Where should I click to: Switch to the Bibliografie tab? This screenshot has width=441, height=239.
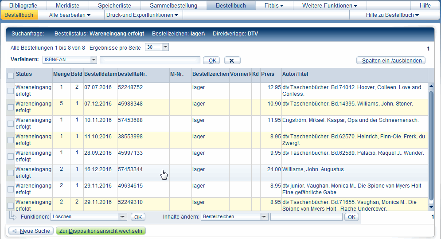pyautogui.click(x=23, y=5)
